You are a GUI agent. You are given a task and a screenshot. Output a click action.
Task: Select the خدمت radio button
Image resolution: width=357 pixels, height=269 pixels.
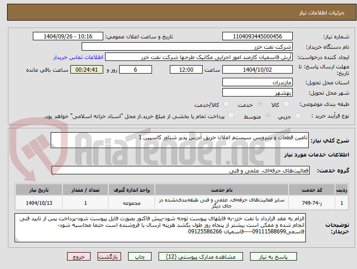click(260, 104)
